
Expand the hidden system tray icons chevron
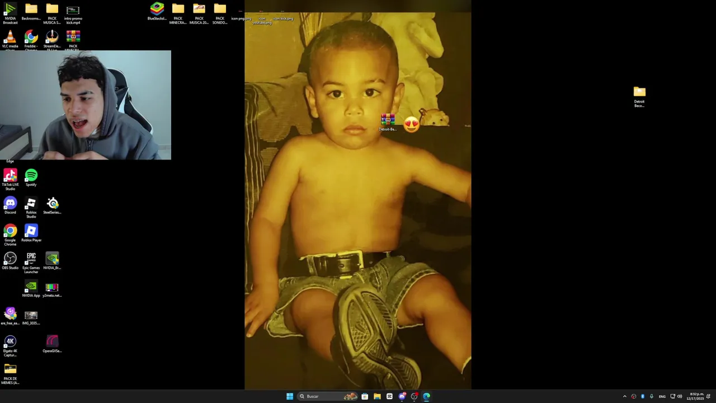(x=625, y=396)
